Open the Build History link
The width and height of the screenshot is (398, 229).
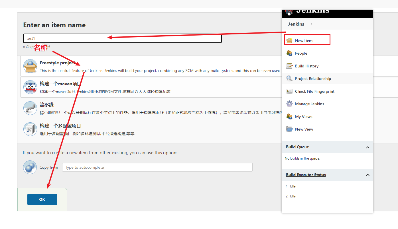(307, 66)
